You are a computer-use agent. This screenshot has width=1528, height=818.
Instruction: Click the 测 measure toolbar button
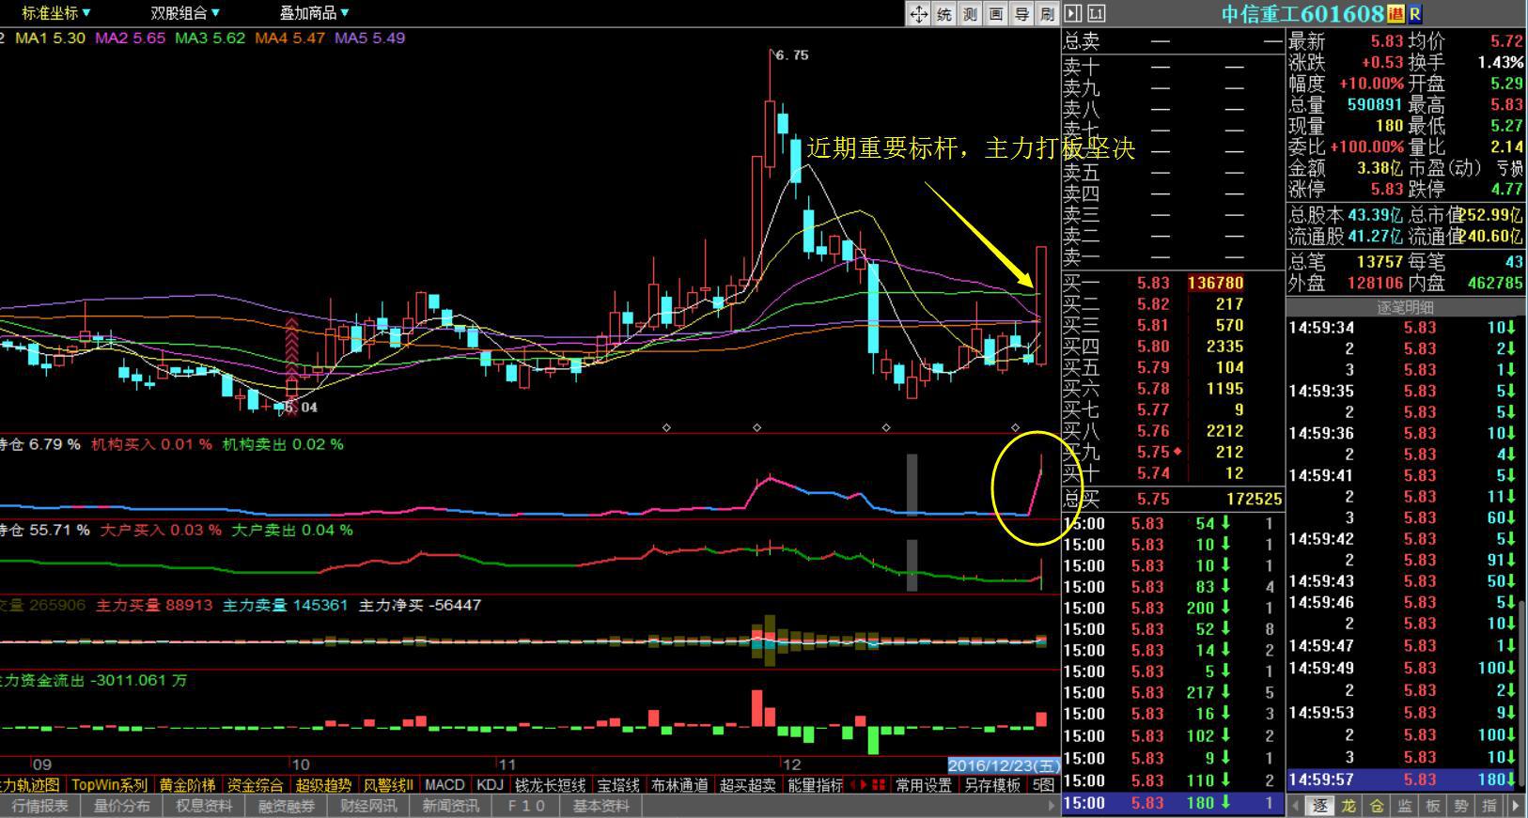pyautogui.click(x=970, y=14)
